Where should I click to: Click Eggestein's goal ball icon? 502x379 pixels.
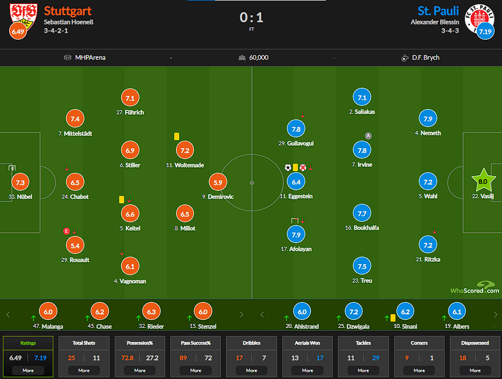tap(288, 167)
